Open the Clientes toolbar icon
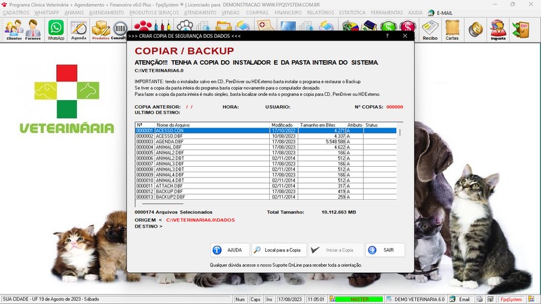541x304 pixels. (14, 29)
